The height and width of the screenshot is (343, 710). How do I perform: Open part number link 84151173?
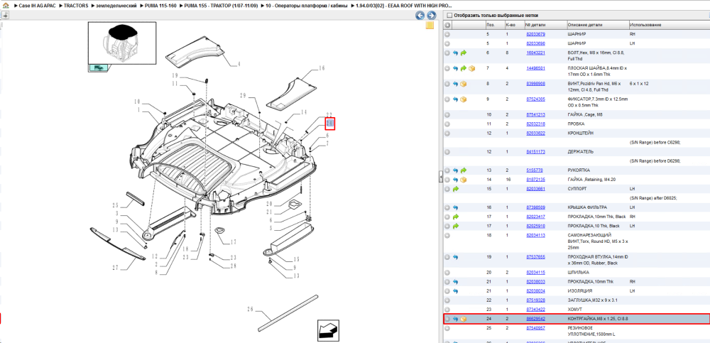point(535,152)
